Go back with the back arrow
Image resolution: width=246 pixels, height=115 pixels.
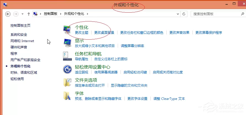[8, 14]
